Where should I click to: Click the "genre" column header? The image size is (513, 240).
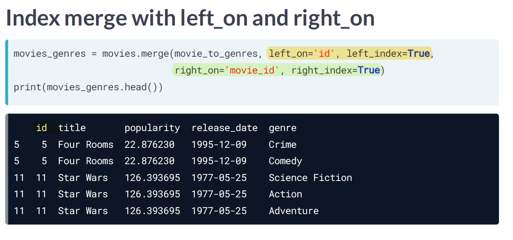(282, 128)
